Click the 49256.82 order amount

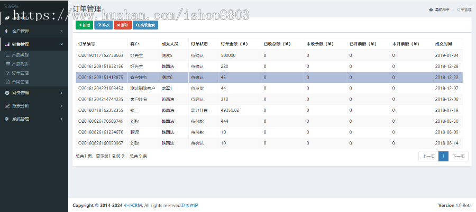pos(230,110)
